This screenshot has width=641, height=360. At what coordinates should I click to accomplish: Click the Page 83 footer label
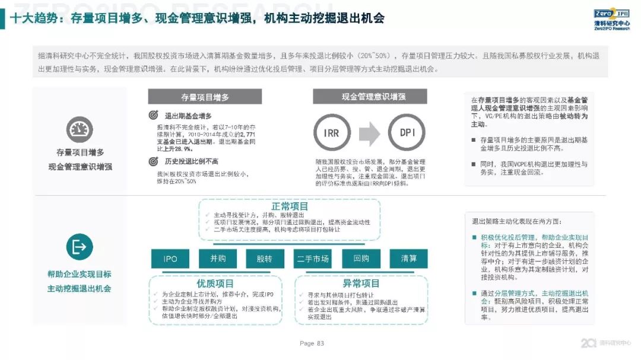tap(312, 343)
